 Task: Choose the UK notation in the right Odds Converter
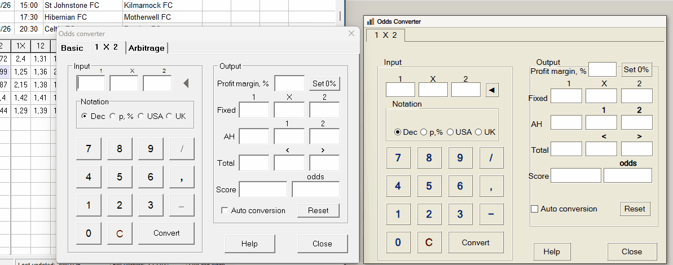click(x=485, y=132)
